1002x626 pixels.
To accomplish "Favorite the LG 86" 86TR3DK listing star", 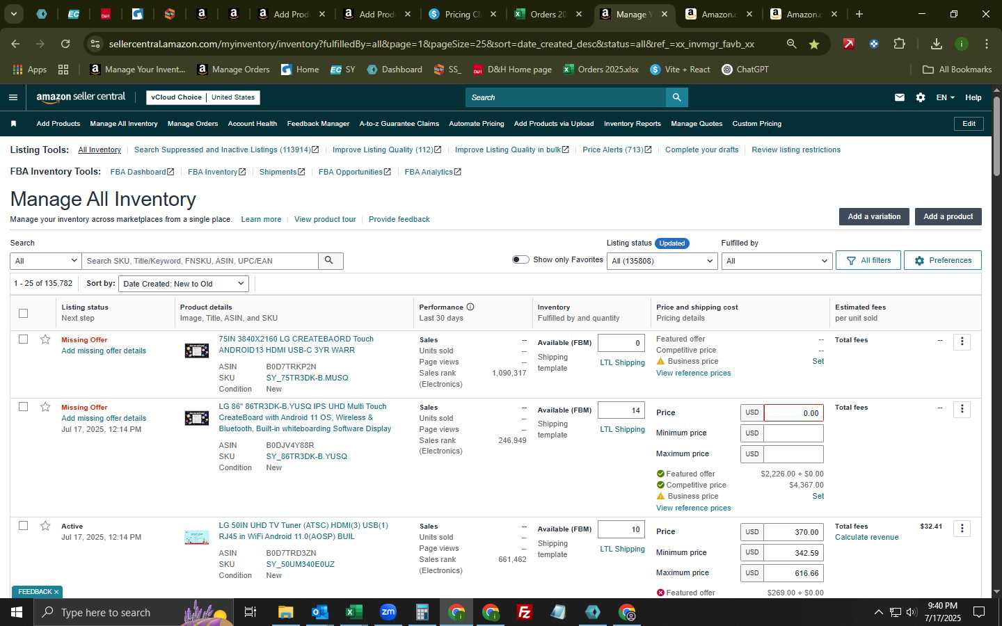I will (x=45, y=407).
